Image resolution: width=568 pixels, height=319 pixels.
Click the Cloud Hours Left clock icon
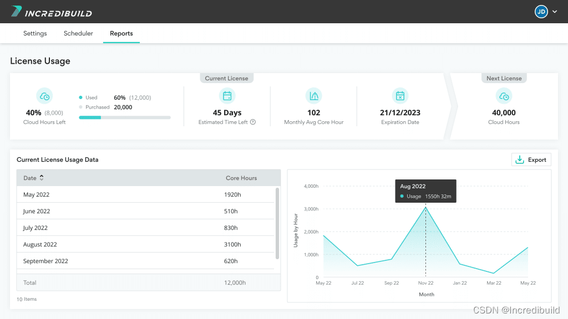tap(44, 96)
